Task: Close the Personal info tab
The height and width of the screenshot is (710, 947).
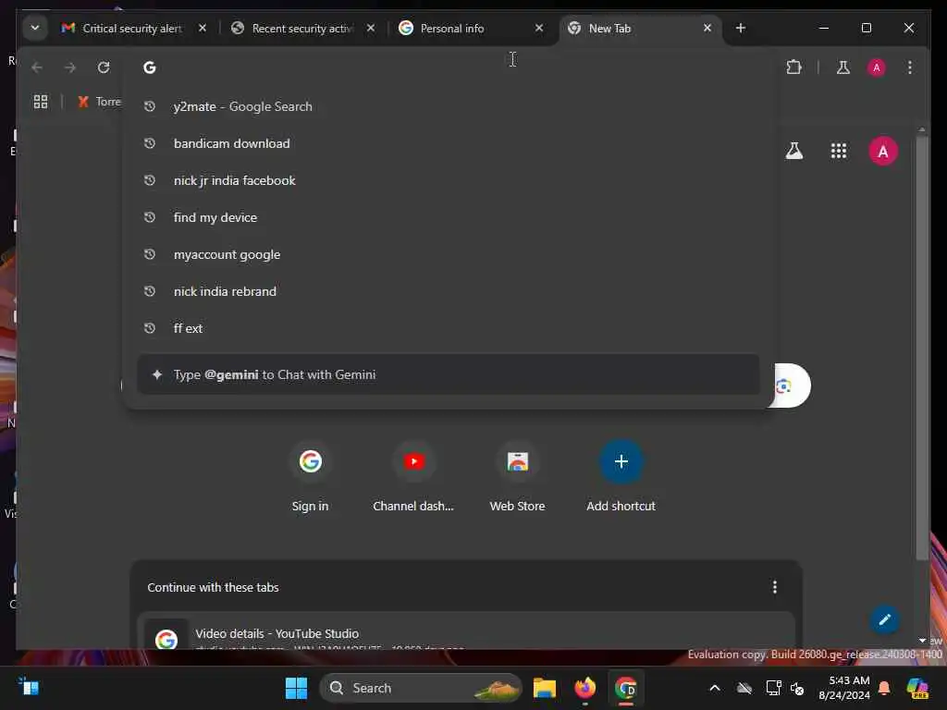Action: pos(539,28)
